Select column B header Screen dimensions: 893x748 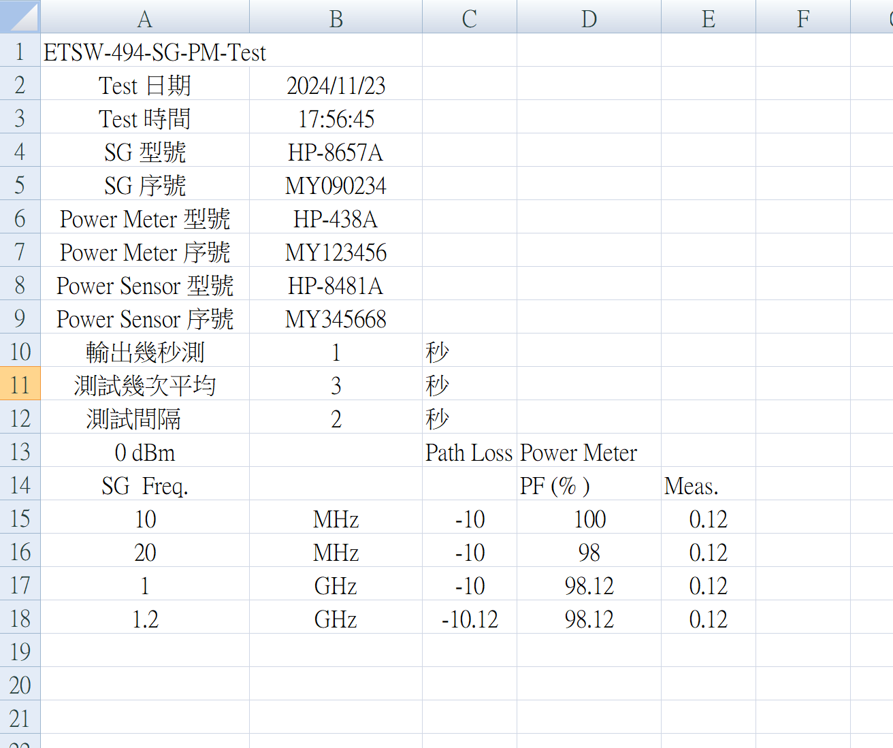tap(336, 18)
